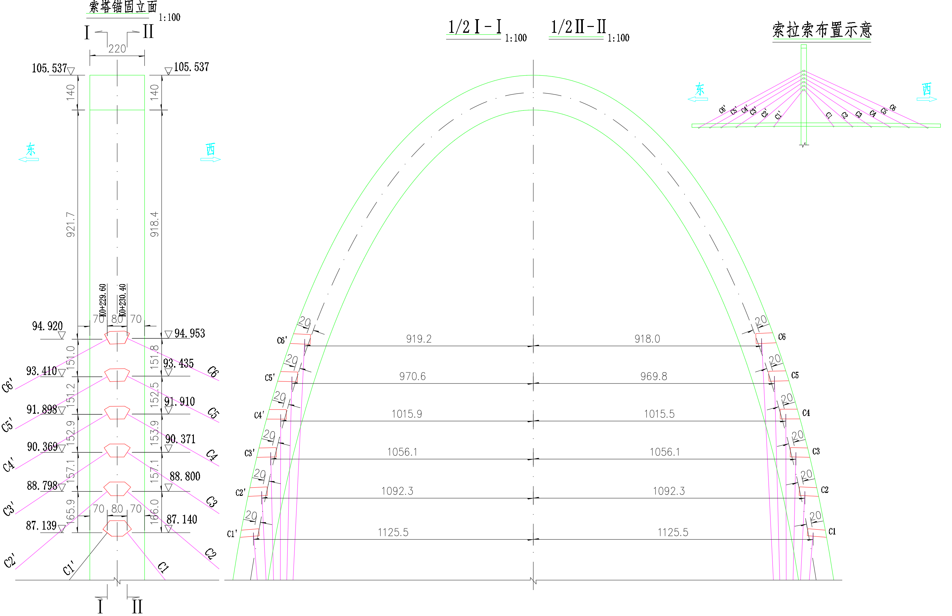952x616 pixels.
Task: Click cyan 东 arrow in cable layout schematic
Action: point(697,99)
